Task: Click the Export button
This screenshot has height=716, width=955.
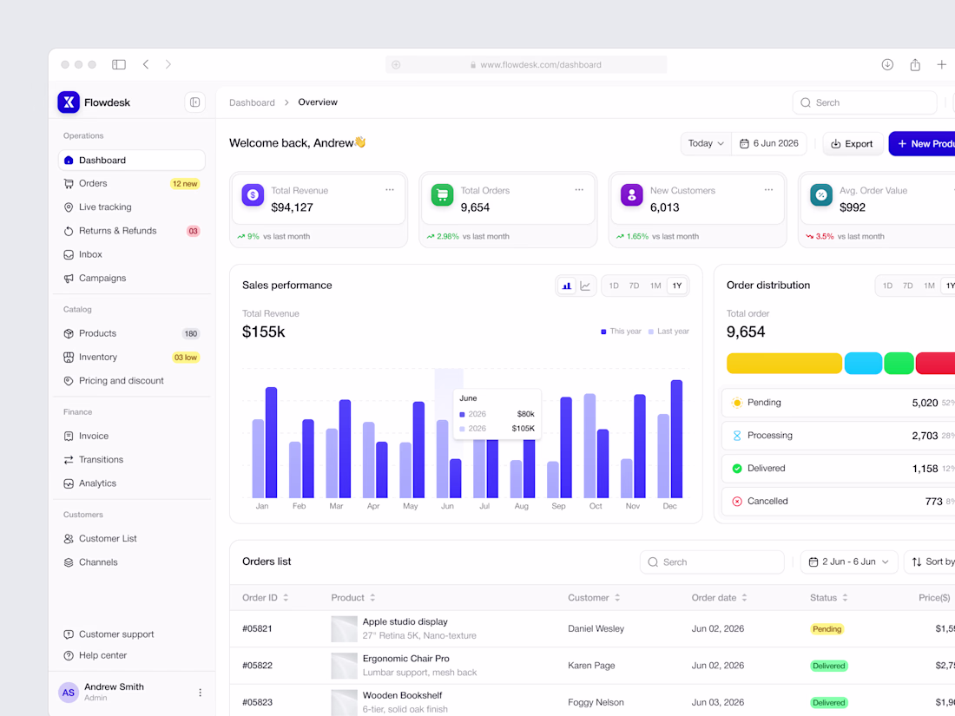Action: pos(853,144)
